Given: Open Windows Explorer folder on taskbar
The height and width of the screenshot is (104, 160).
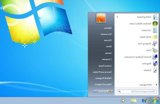Looking at the screenshot, I should [134, 101].
